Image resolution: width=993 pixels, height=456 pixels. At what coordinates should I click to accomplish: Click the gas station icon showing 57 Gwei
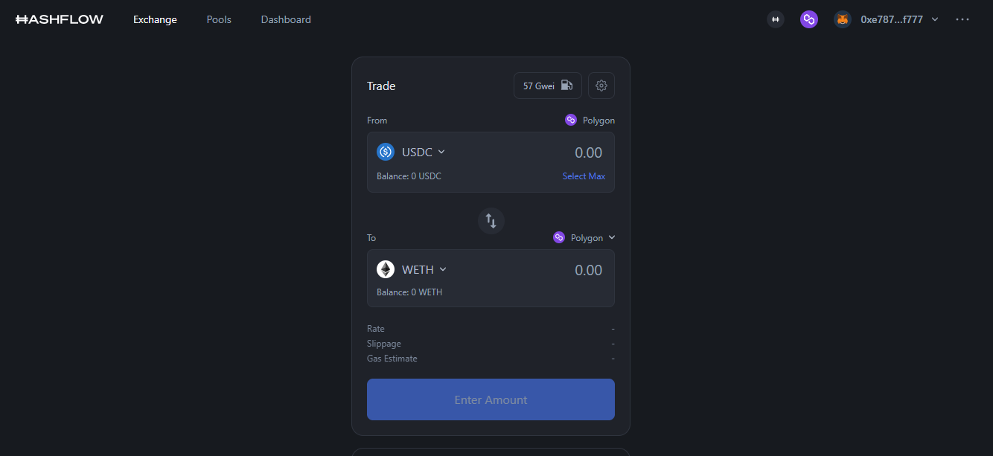pos(547,85)
